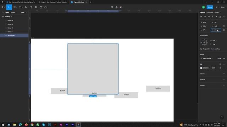The image size is (227, 127).
Task: Open the Resources components tool
Action: click(36, 7)
